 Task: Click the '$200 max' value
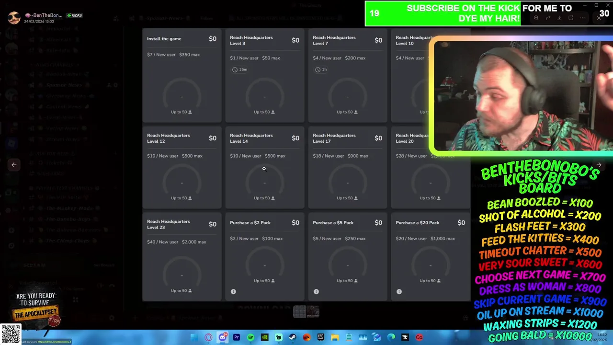coord(355,58)
